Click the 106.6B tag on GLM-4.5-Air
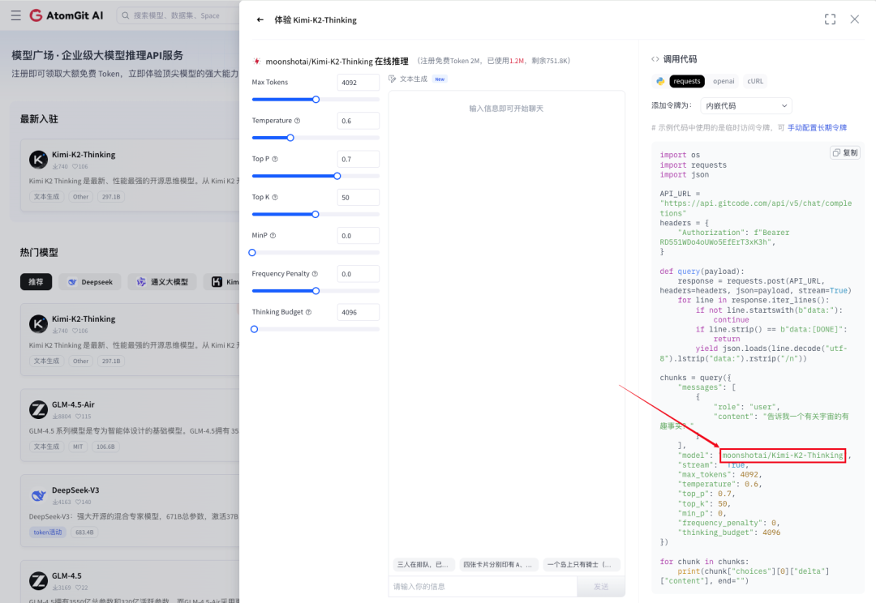This screenshot has width=876, height=603. coord(105,447)
